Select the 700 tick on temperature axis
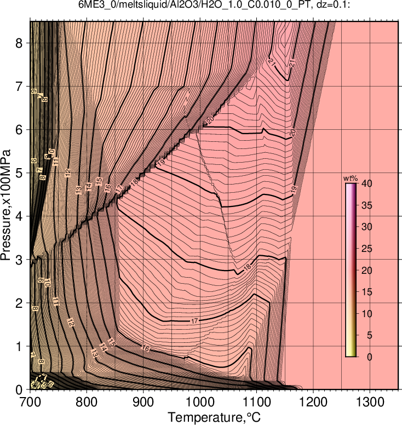 coord(30,402)
